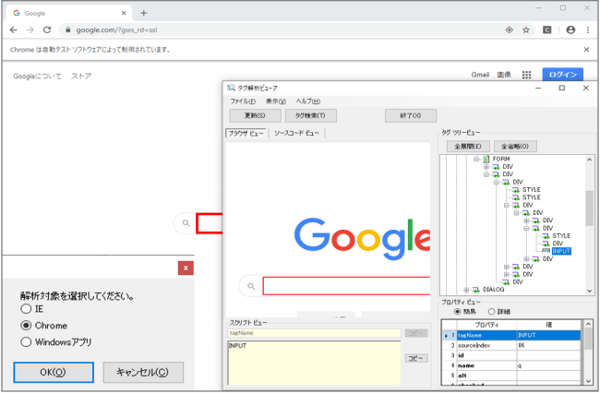Click the script view text area showing INPUT
This screenshot has height=393, width=600.
tap(314, 363)
